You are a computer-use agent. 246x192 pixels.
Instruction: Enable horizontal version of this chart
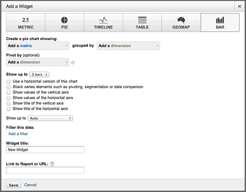[x=8, y=82]
